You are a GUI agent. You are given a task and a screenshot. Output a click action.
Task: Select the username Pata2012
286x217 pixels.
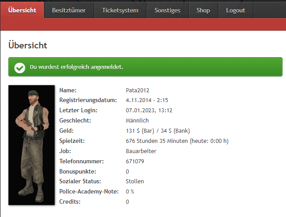[x=138, y=91]
